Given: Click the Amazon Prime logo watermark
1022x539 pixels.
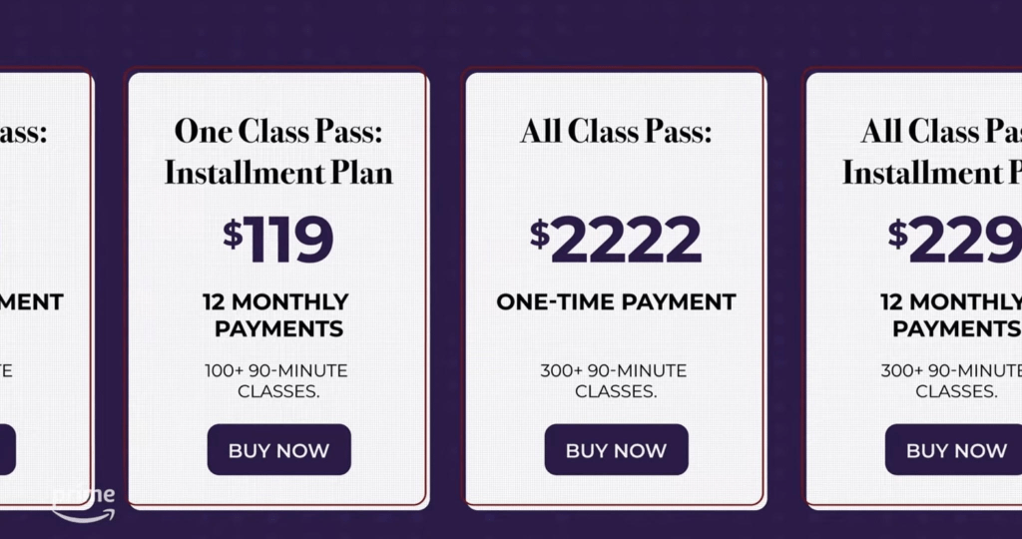Looking at the screenshot, I should (84, 504).
